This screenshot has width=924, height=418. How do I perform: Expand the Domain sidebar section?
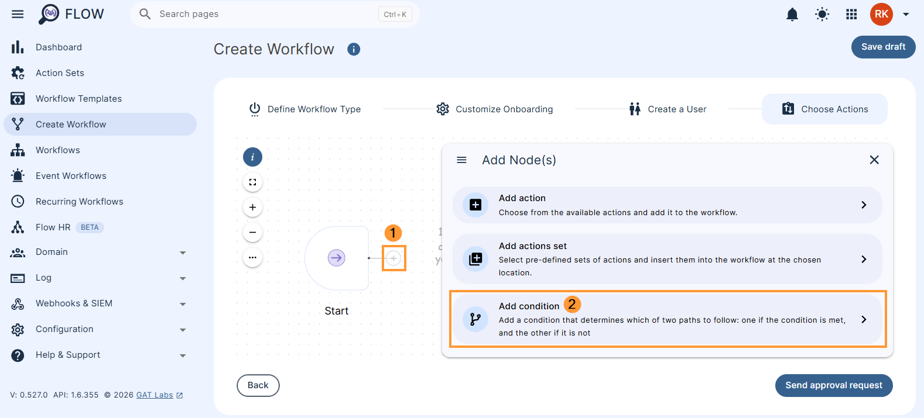183,253
